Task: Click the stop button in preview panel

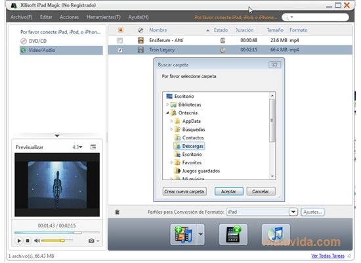Action: click(x=28, y=241)
